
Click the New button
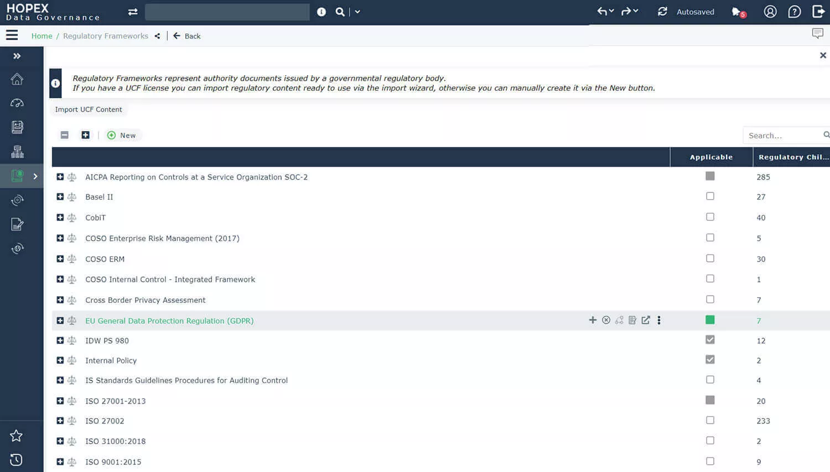[122, 135]
